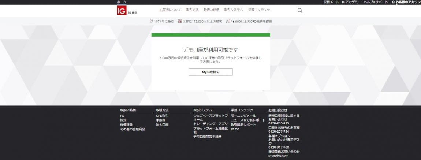Click the account user icon
Image resolution: width=421 pixels, height=160 pixels.
point(393,2)
